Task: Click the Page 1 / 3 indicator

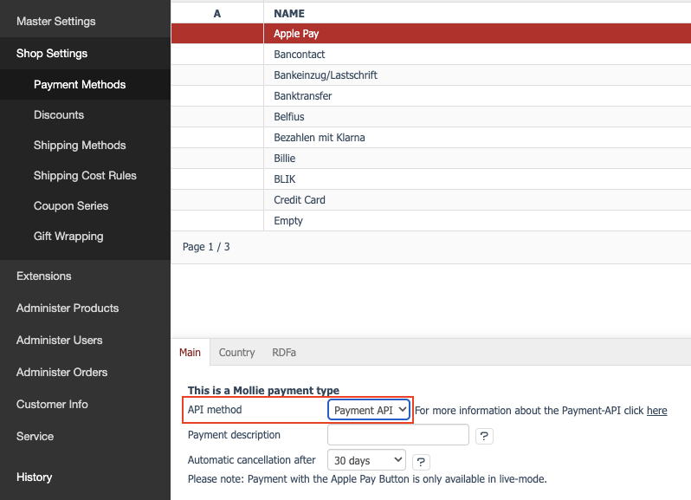Action: pyautogui.click(x=206, y=246)
